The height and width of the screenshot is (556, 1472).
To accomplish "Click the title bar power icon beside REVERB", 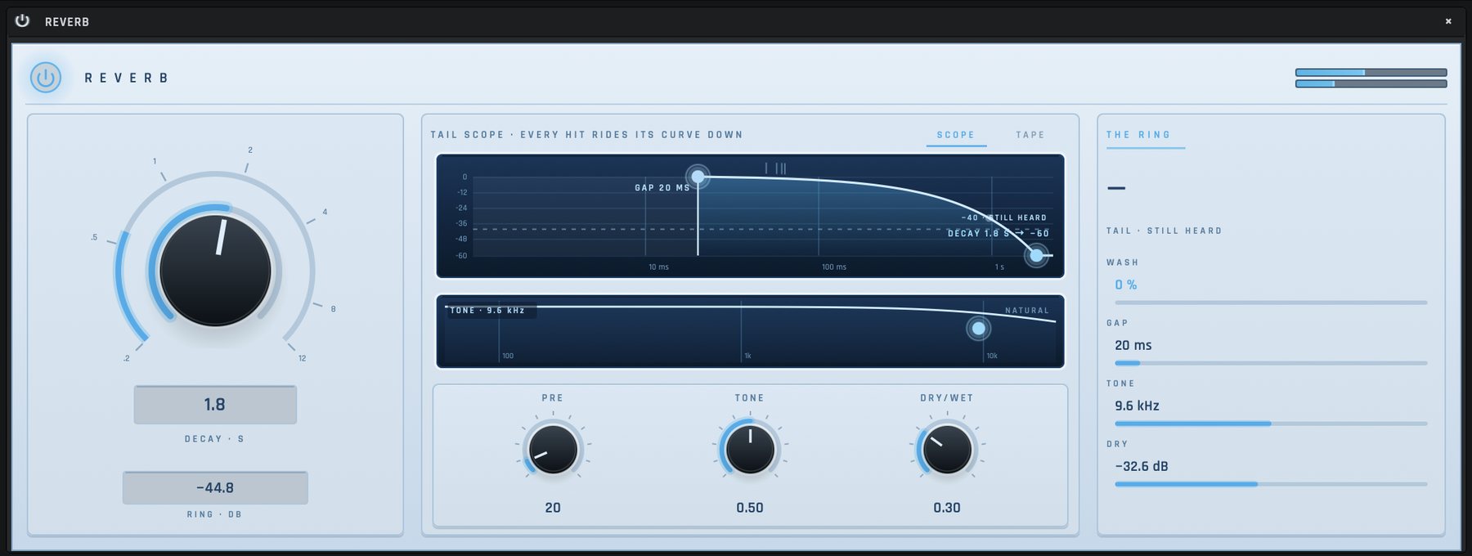I will click(22, 20).
